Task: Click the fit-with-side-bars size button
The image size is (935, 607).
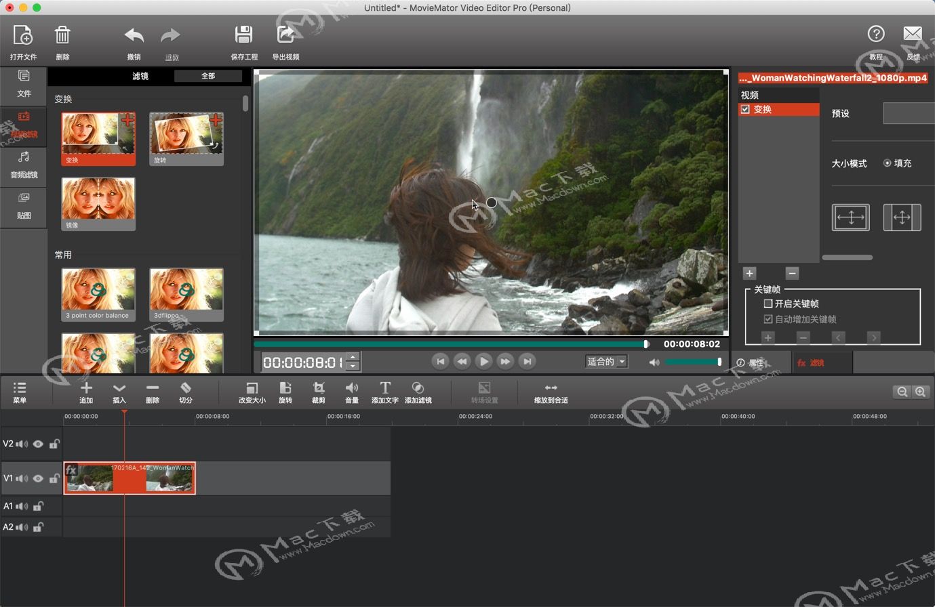Action: pos(902,217)
